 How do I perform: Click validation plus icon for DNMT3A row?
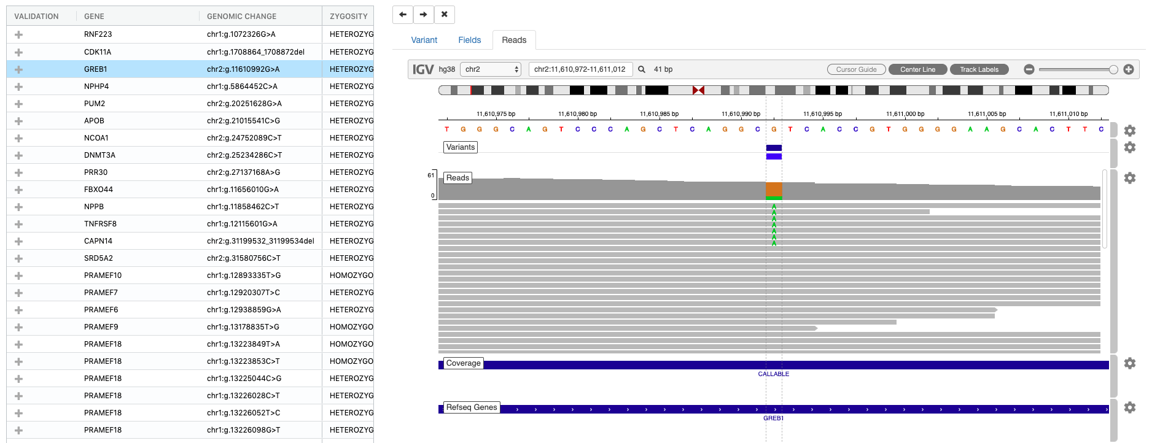18,155
